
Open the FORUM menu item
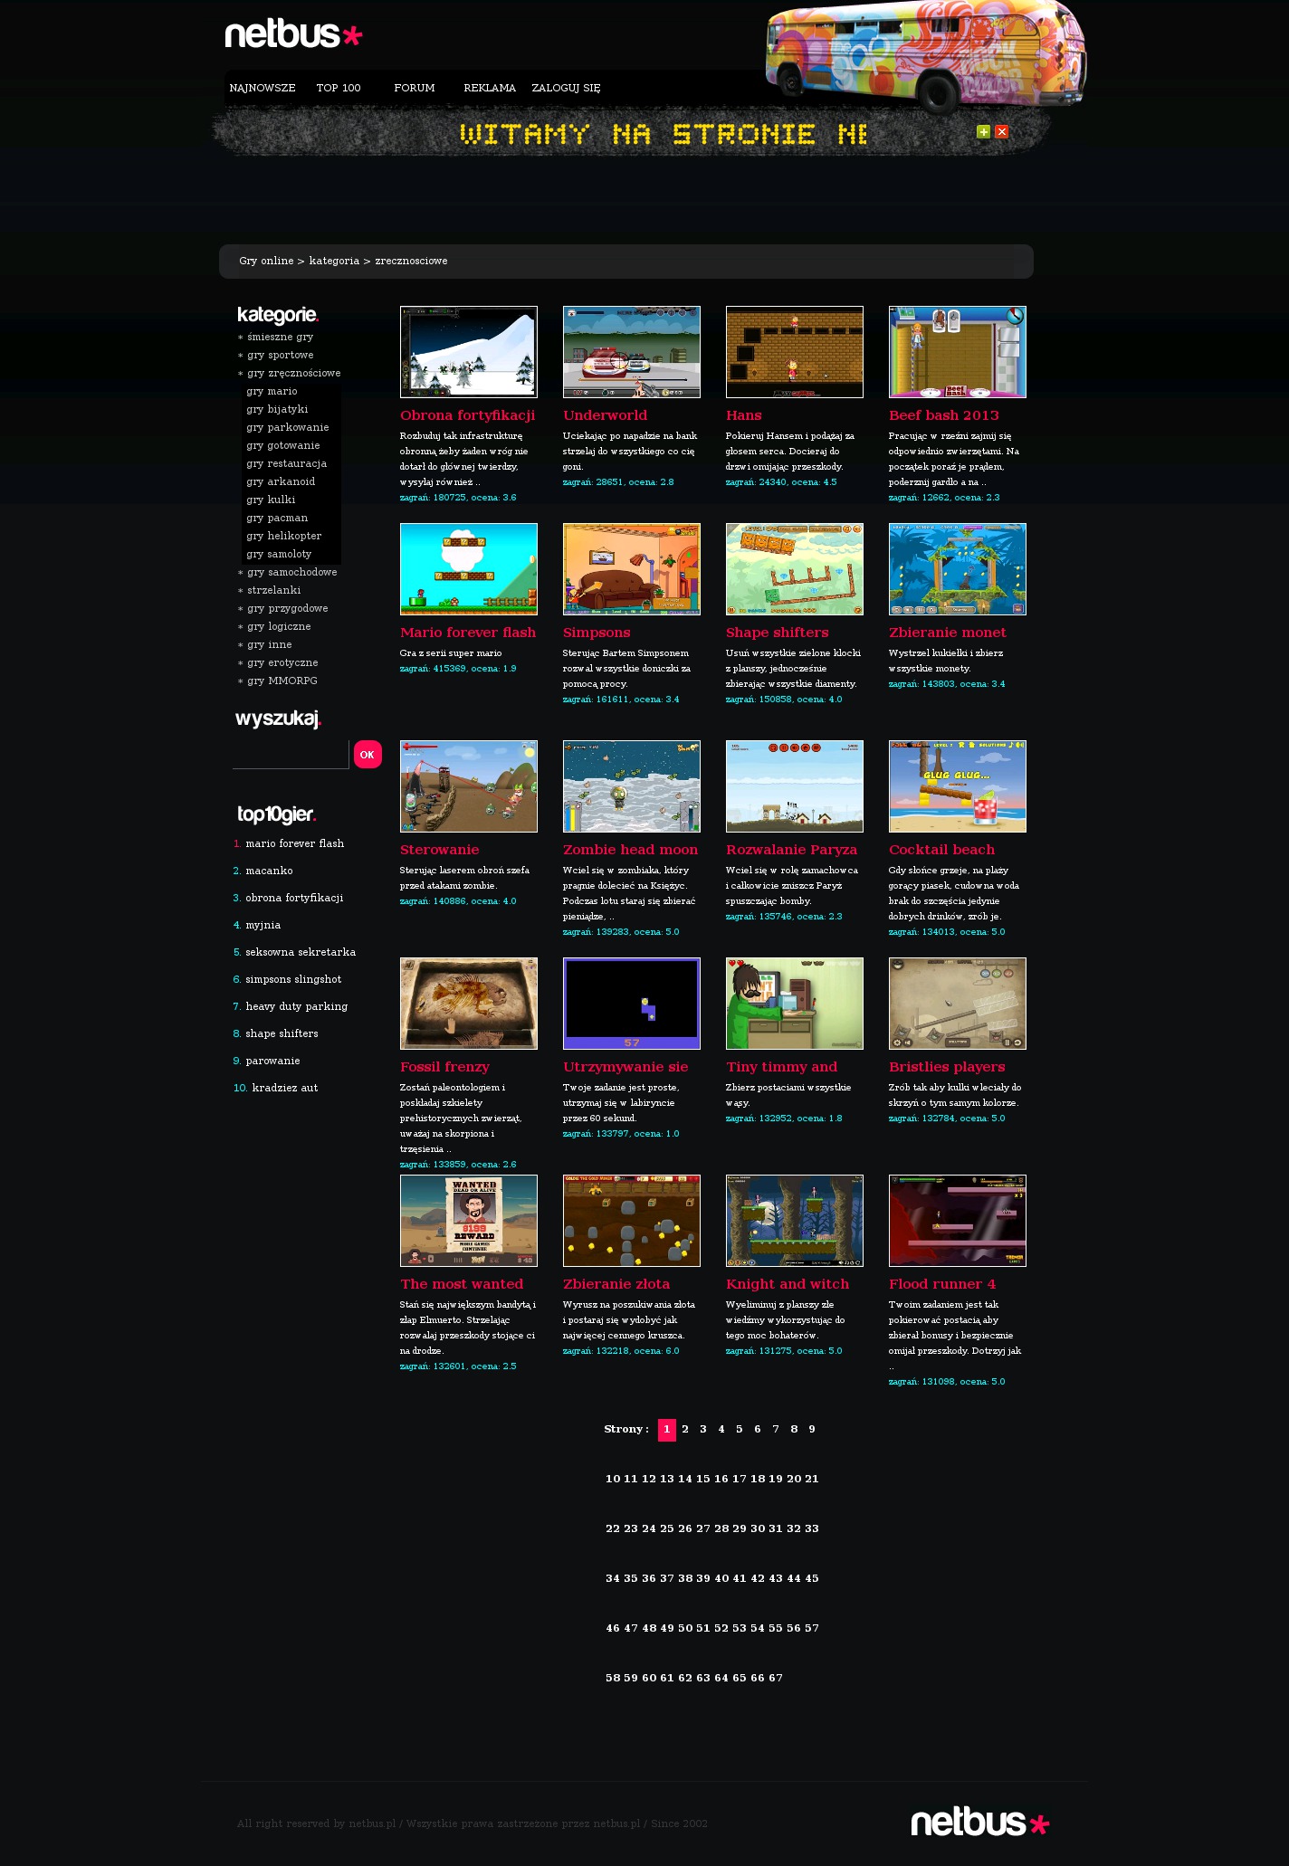click(415, 88)
